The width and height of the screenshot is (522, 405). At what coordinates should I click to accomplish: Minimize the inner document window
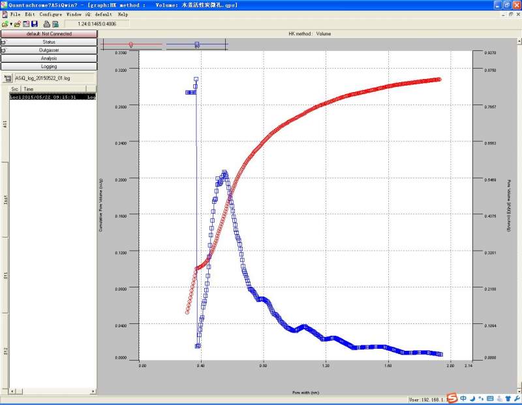(x=503, y=14)
